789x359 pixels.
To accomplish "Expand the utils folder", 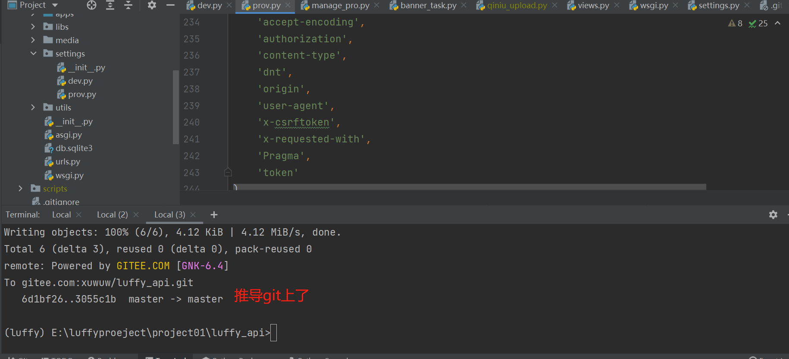I will coord(33,107).
